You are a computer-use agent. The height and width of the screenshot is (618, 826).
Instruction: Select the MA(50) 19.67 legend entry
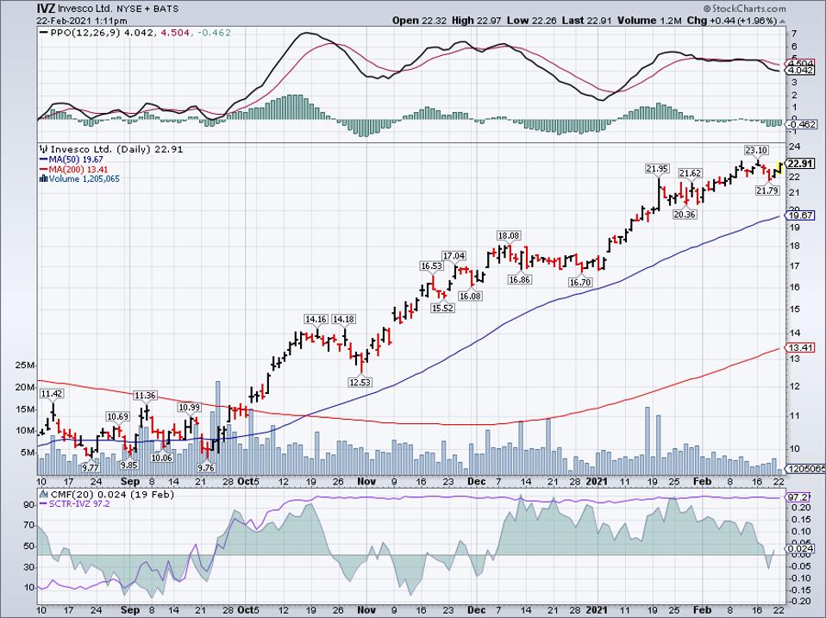[x=75, y=159]
